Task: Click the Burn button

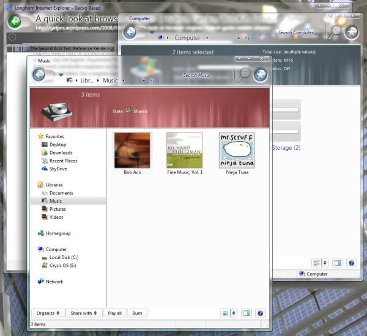Action: pos(137,313)
